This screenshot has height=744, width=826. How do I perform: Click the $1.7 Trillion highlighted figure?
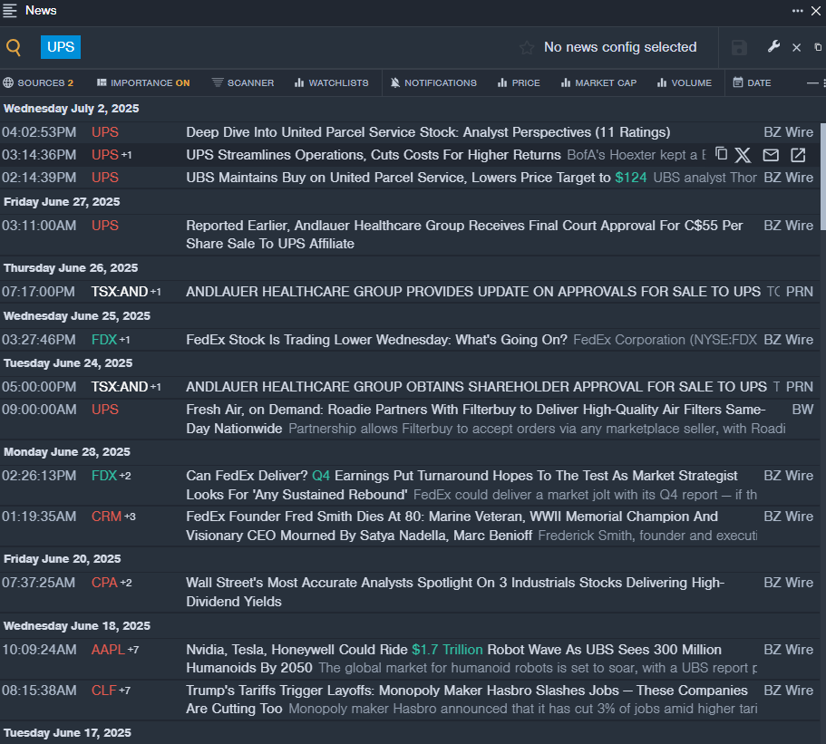[x=447, y=649]
